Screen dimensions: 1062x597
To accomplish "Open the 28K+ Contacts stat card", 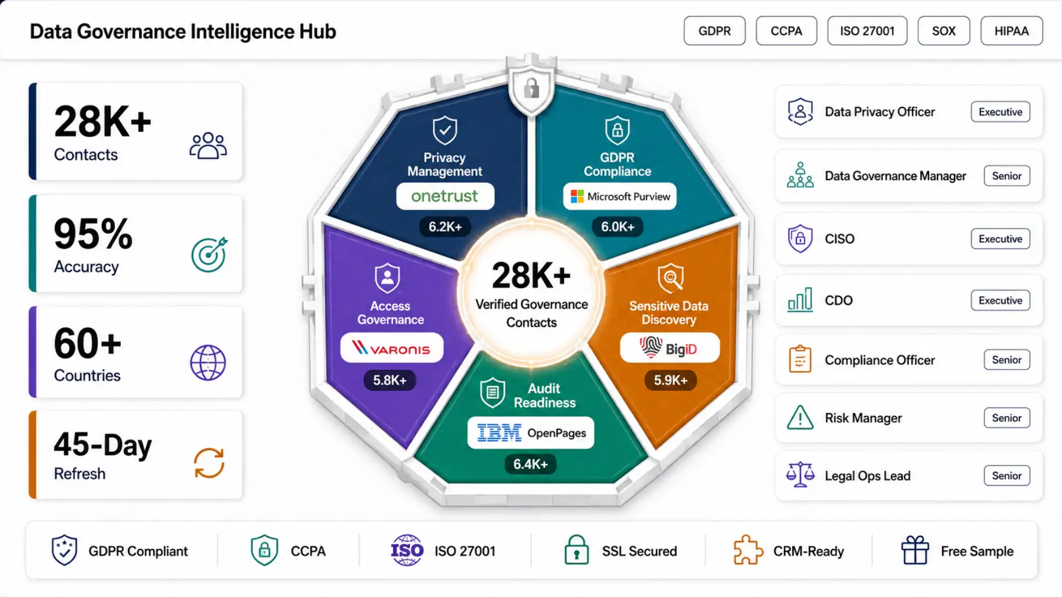I will tap(136, 132).
